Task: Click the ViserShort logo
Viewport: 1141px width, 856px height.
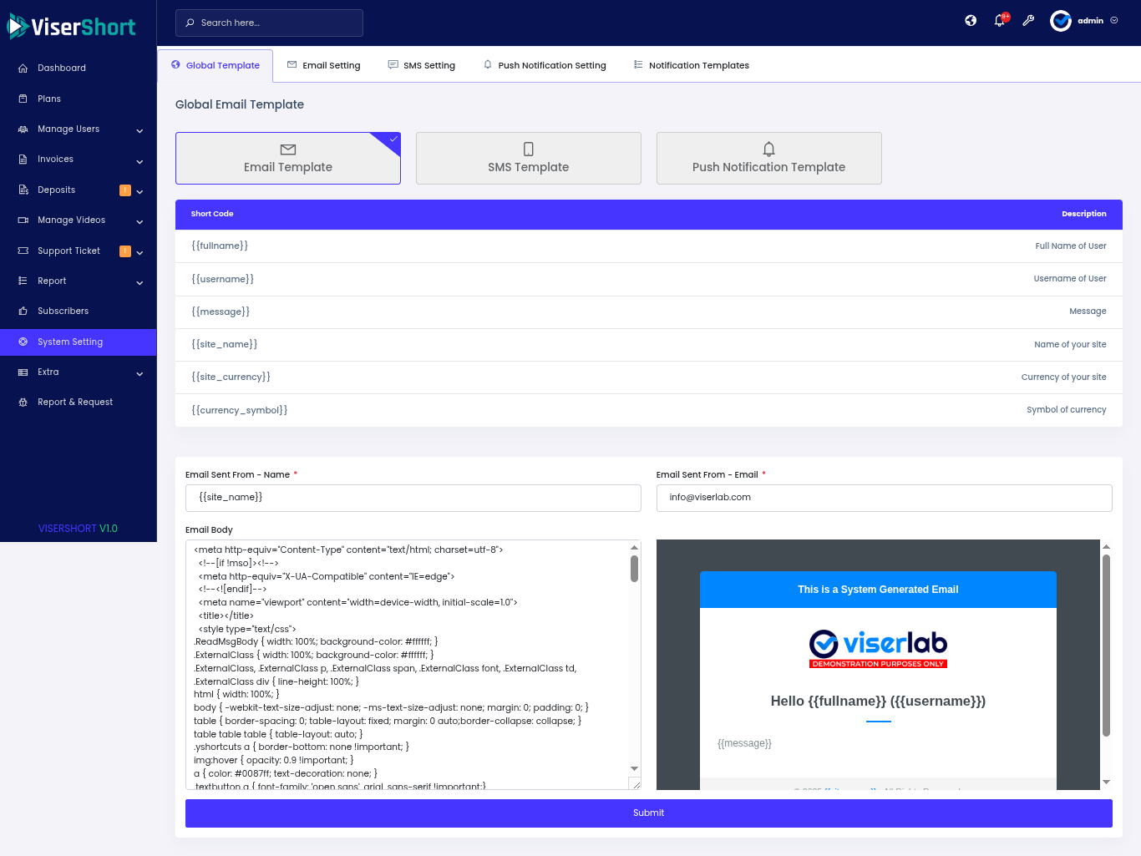Action: 72,27
